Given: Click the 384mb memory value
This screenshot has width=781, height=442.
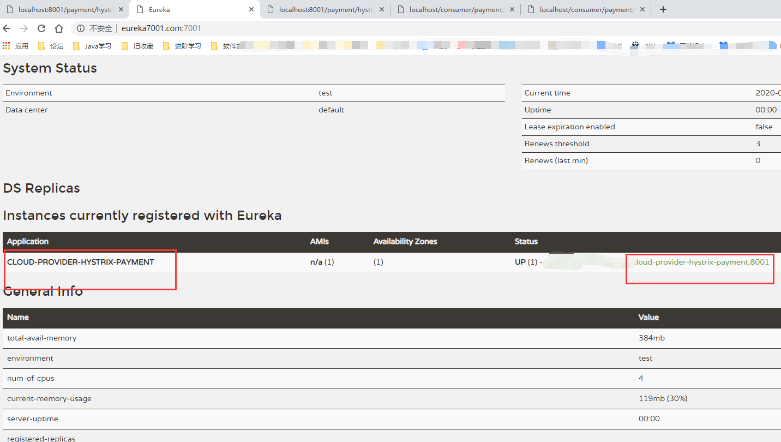Looking at the screenshot, I should [x=652, y=338].
